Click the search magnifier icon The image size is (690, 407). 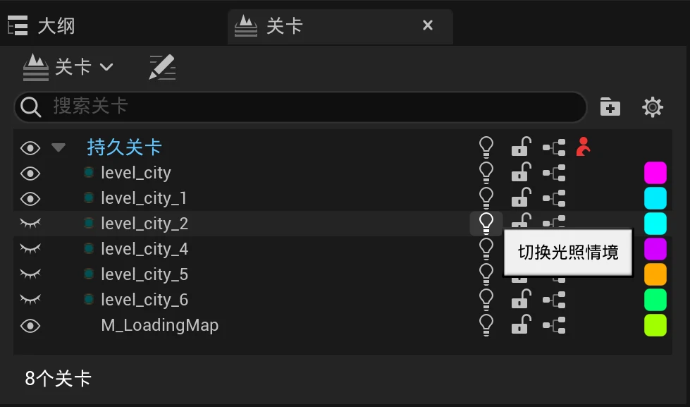tap(30, 107)
